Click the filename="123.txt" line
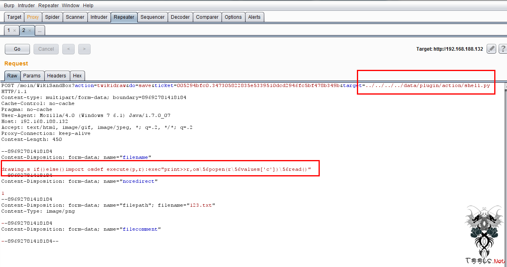Screen dimensions: 507x267 point(108,205)
